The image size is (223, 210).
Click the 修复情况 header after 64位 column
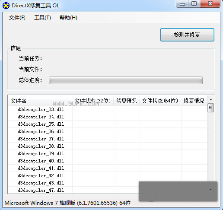[x=194, y=101]
